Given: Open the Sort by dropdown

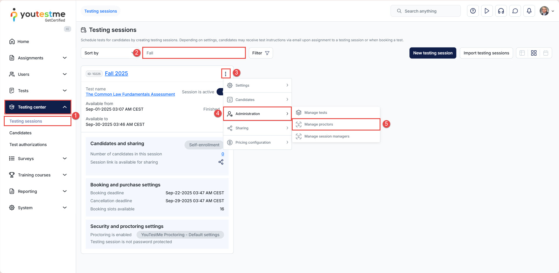Looking at the screenshot, I should pyautogui.click(x=108, y=53).
